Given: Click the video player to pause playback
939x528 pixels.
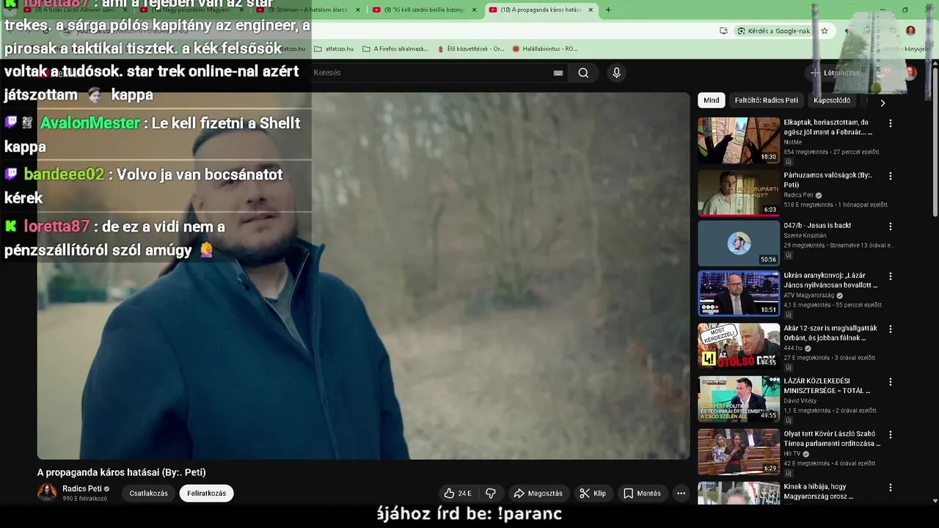Looking at the screenshot, I should pos(363,276).
